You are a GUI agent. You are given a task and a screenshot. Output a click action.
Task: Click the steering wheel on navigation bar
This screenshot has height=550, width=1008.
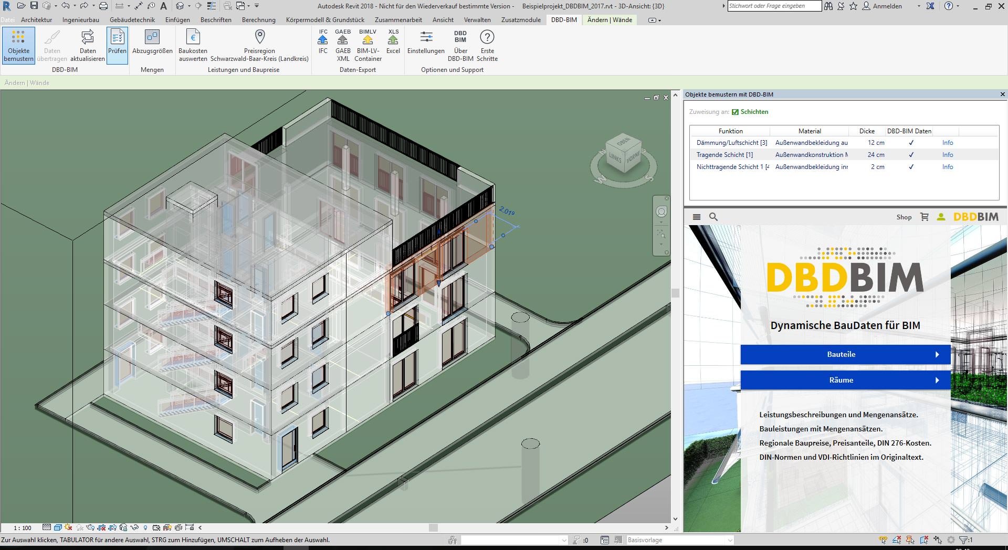tap(661, 211)
